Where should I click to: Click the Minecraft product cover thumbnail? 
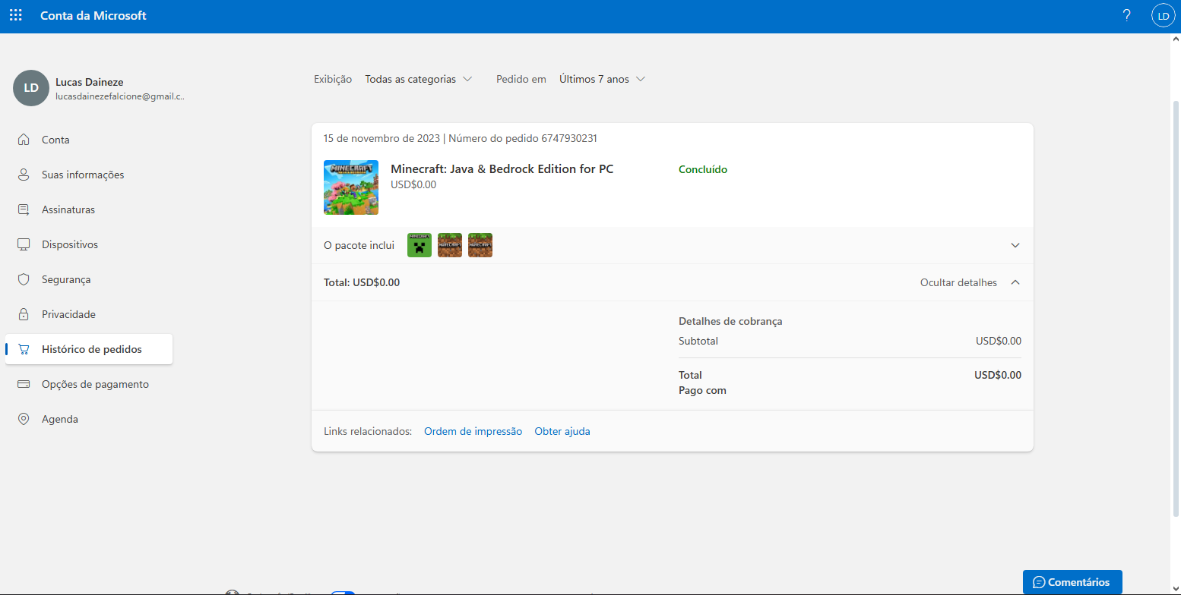coord(351,187)
